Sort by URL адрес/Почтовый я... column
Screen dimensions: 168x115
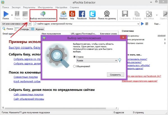point(83,34)
